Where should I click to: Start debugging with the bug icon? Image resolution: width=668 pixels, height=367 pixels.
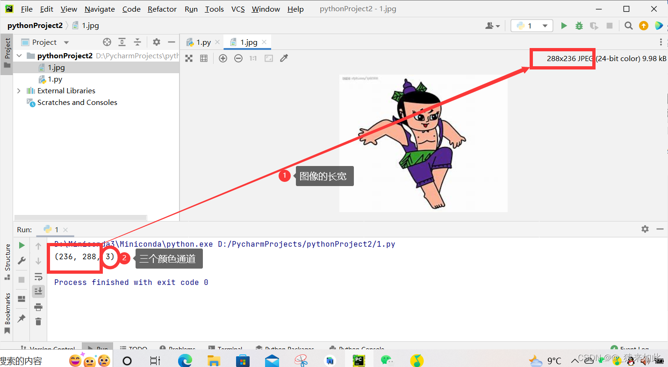point(579,26)
